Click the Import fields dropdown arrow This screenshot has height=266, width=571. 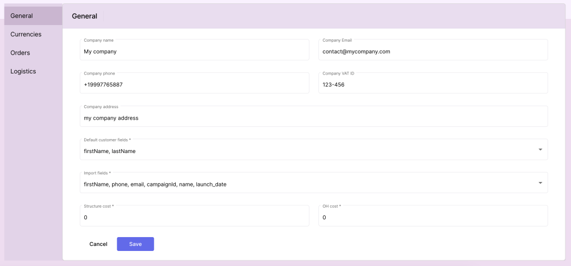tap(540, 183)
